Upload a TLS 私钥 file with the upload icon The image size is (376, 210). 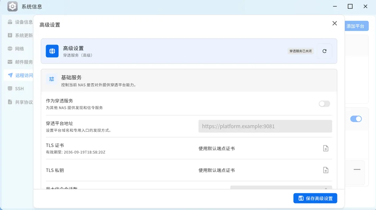point(326,170)
